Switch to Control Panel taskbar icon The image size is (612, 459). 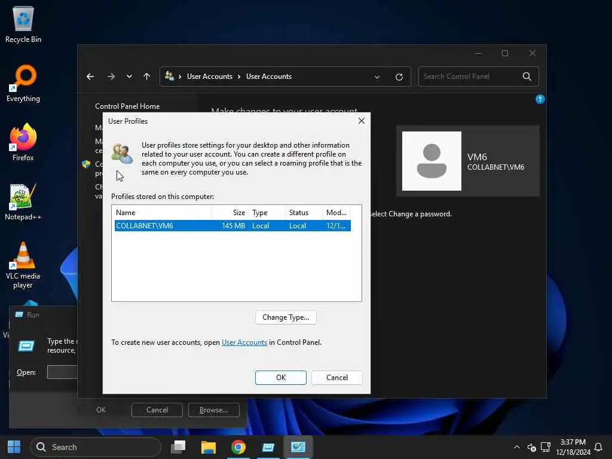[298, 447]
